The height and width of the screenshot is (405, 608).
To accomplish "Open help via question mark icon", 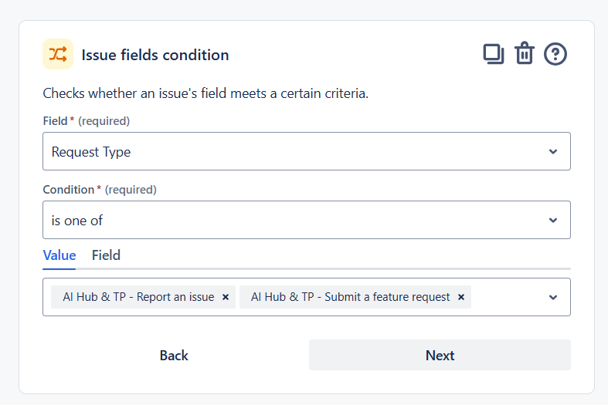I will 555,54.
